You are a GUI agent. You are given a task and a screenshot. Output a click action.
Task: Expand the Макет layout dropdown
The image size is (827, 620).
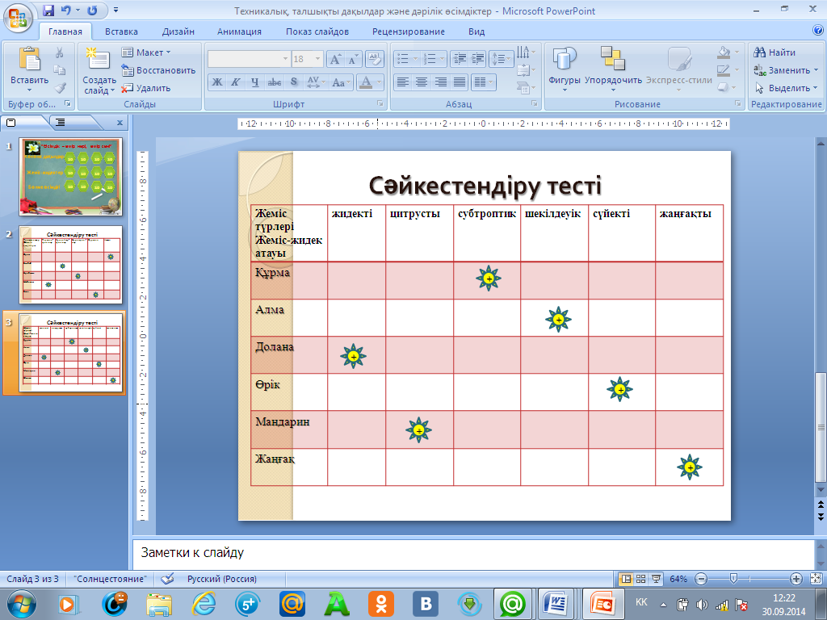168,52
